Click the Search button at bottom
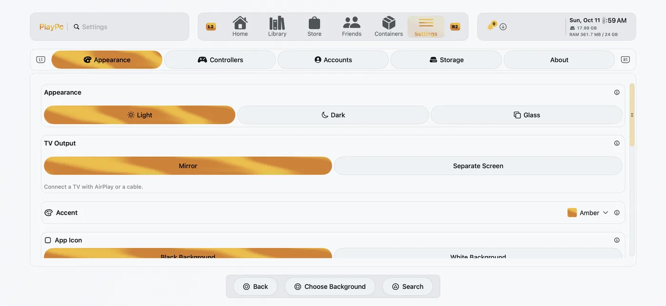The width and height of the screenshot is (666, 306). [x=408, y=287]
